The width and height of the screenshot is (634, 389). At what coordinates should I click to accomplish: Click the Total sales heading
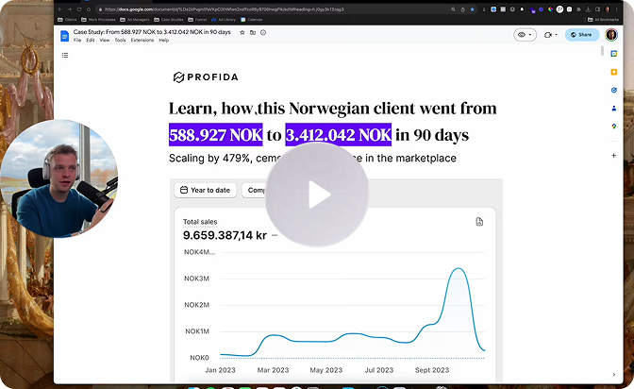point(200,222)
